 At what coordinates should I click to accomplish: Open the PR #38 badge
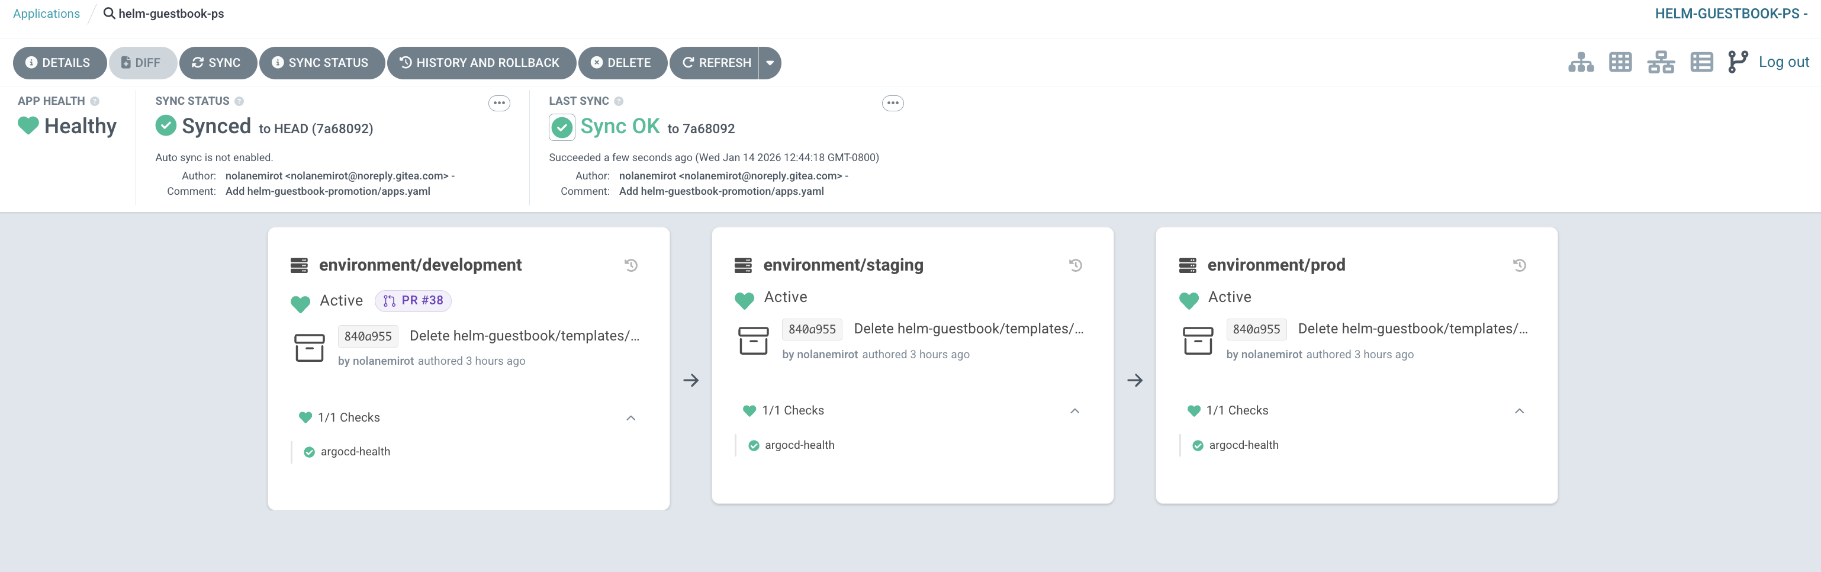click(413, 300)
